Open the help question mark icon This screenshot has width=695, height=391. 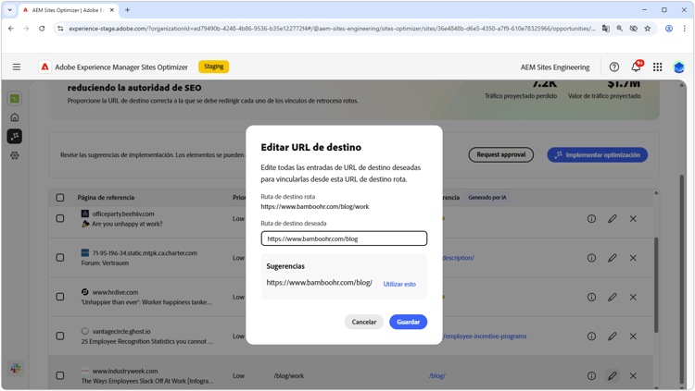pyautogui.click(x=613, y=67)
